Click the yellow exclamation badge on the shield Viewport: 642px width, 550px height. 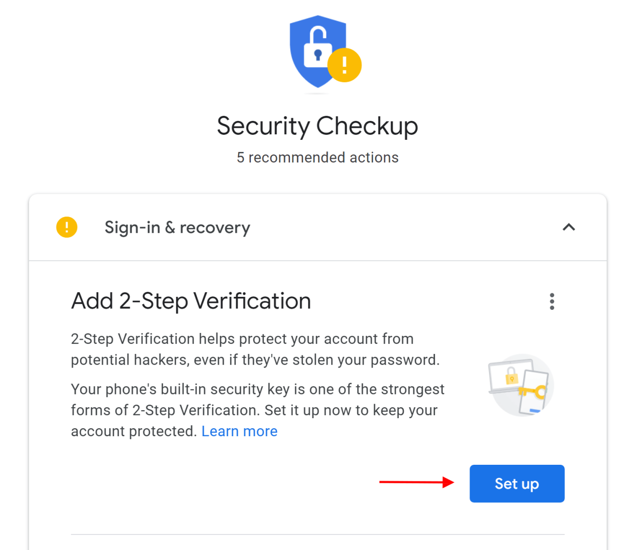pyautogui.click(x=345, y=65)
